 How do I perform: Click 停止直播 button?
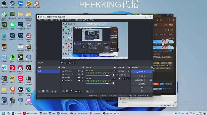click(142, 72)
